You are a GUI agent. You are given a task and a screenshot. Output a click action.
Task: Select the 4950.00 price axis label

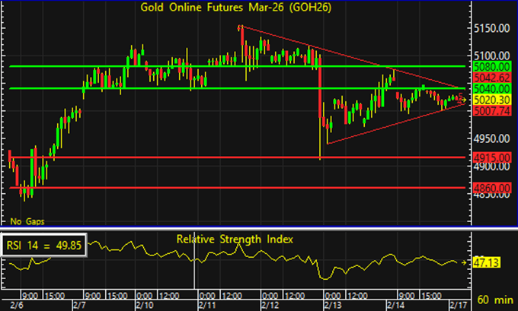(x=492, y=138)
